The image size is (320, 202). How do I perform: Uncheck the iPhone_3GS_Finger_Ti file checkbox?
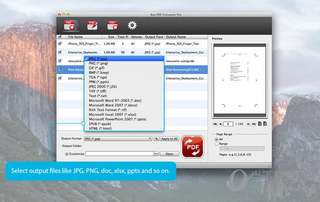[x=60, y=43]
